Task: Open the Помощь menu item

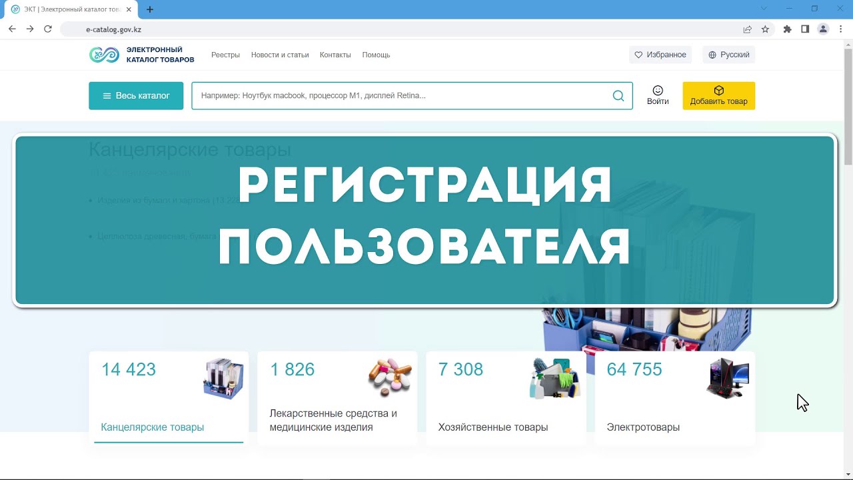Action: 376,55
